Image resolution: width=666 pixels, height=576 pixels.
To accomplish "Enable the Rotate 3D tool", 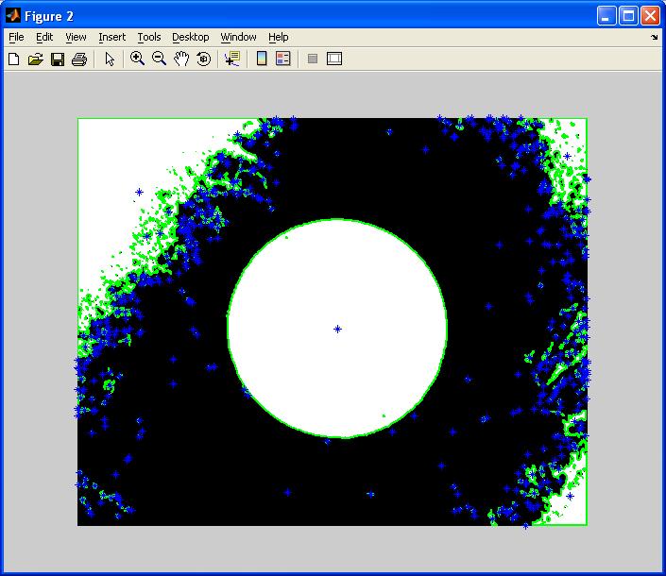I will (x=202, y=59).
